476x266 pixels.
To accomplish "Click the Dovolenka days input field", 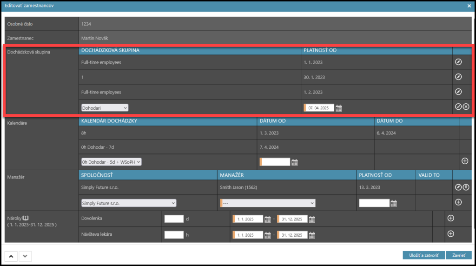I will click(174, 219).
